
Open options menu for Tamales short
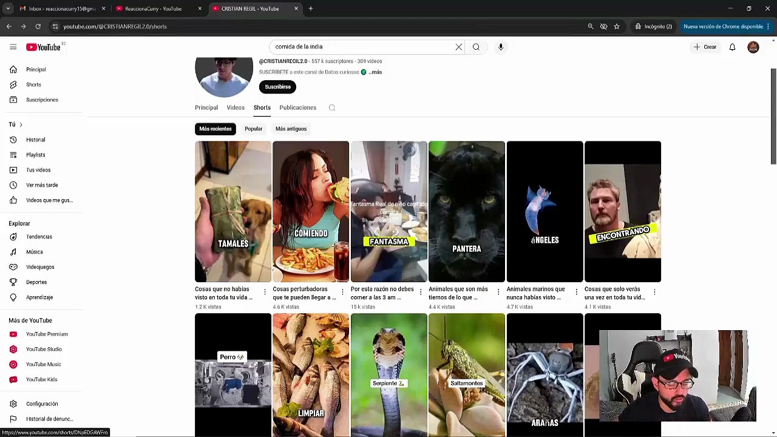[x=265, y=293]
